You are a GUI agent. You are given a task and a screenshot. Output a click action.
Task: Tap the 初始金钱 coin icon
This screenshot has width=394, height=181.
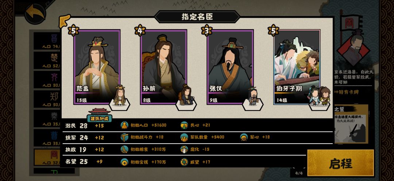point(124,162)
